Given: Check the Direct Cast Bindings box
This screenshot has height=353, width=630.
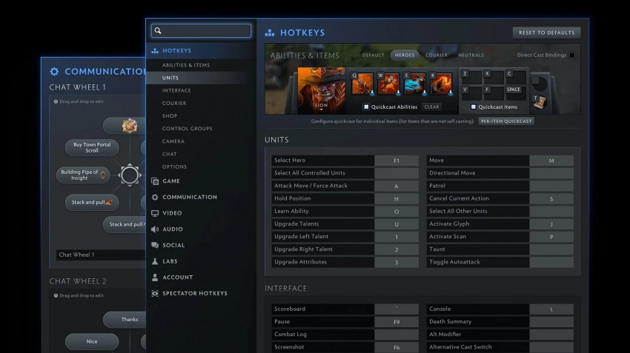Looking at the screenshot, I should coord(571,55).
